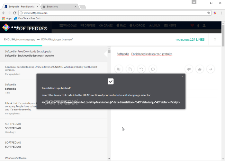Click the comment bubble icon
Image resolution: width=225 pixels, height=161 pixels.
pyautogui.click(x=153, y=69)
